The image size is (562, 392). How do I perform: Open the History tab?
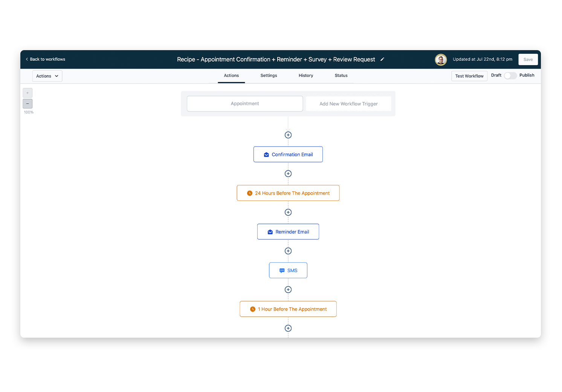click(x=305, y=76)
